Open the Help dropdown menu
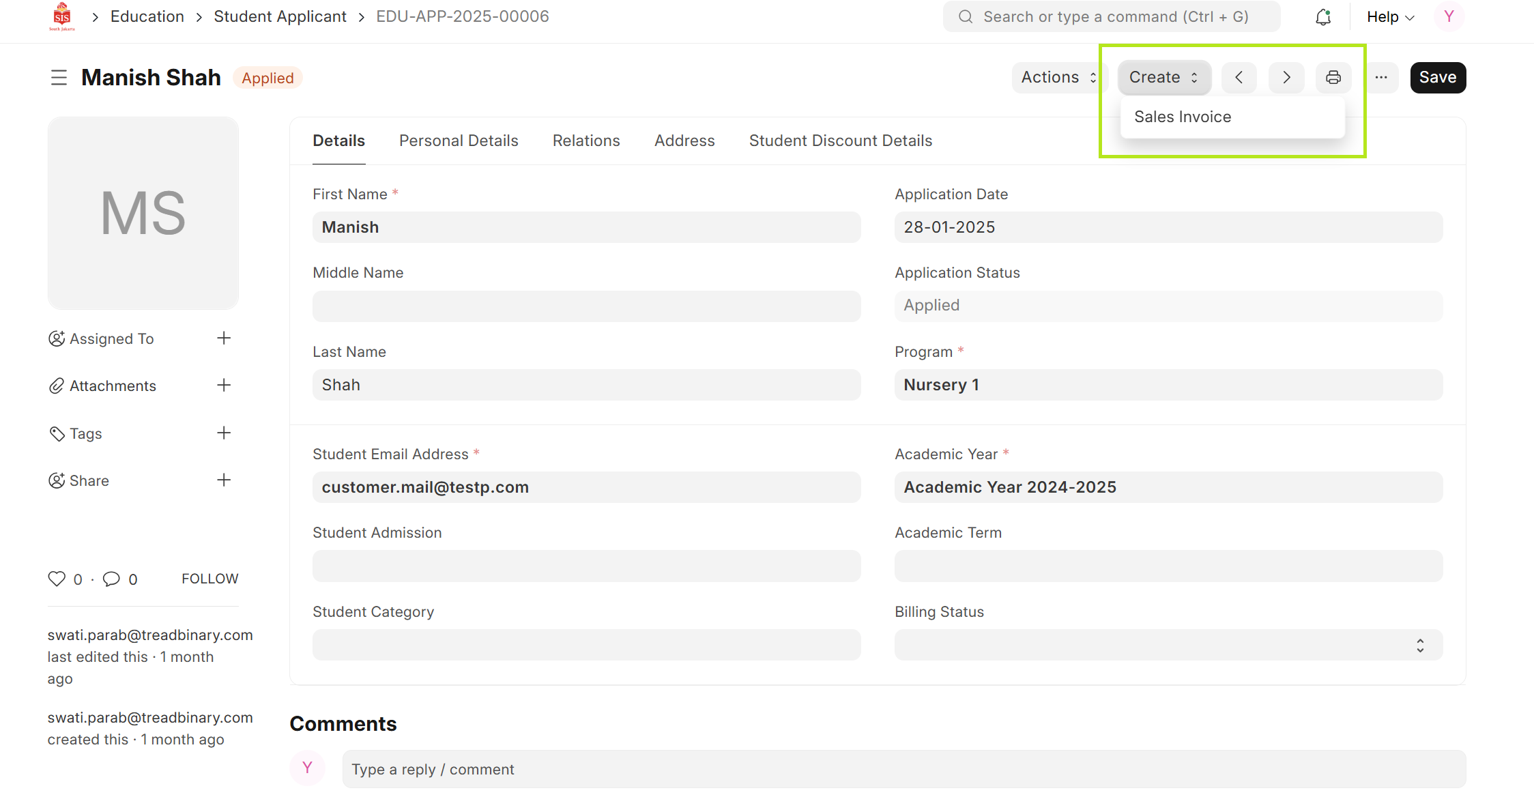Viewport: 1534px width, 797px height. (x=1390, y=17)
